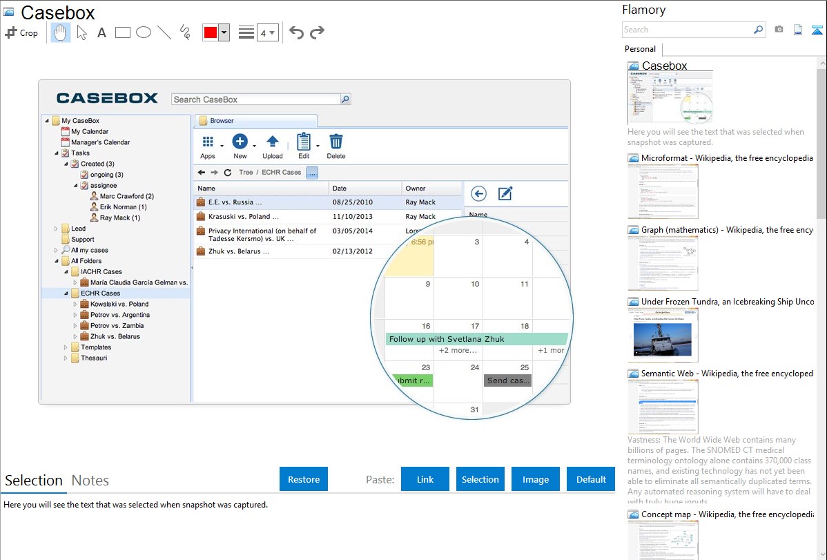Open the color picker dropdown arrow
827x560 pixels.
[224, 32]
